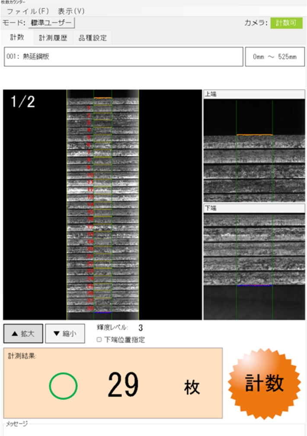The image size is (307, 436).
Task: Switch to the 品種設定 tab
Action: [x=92, y=38]
